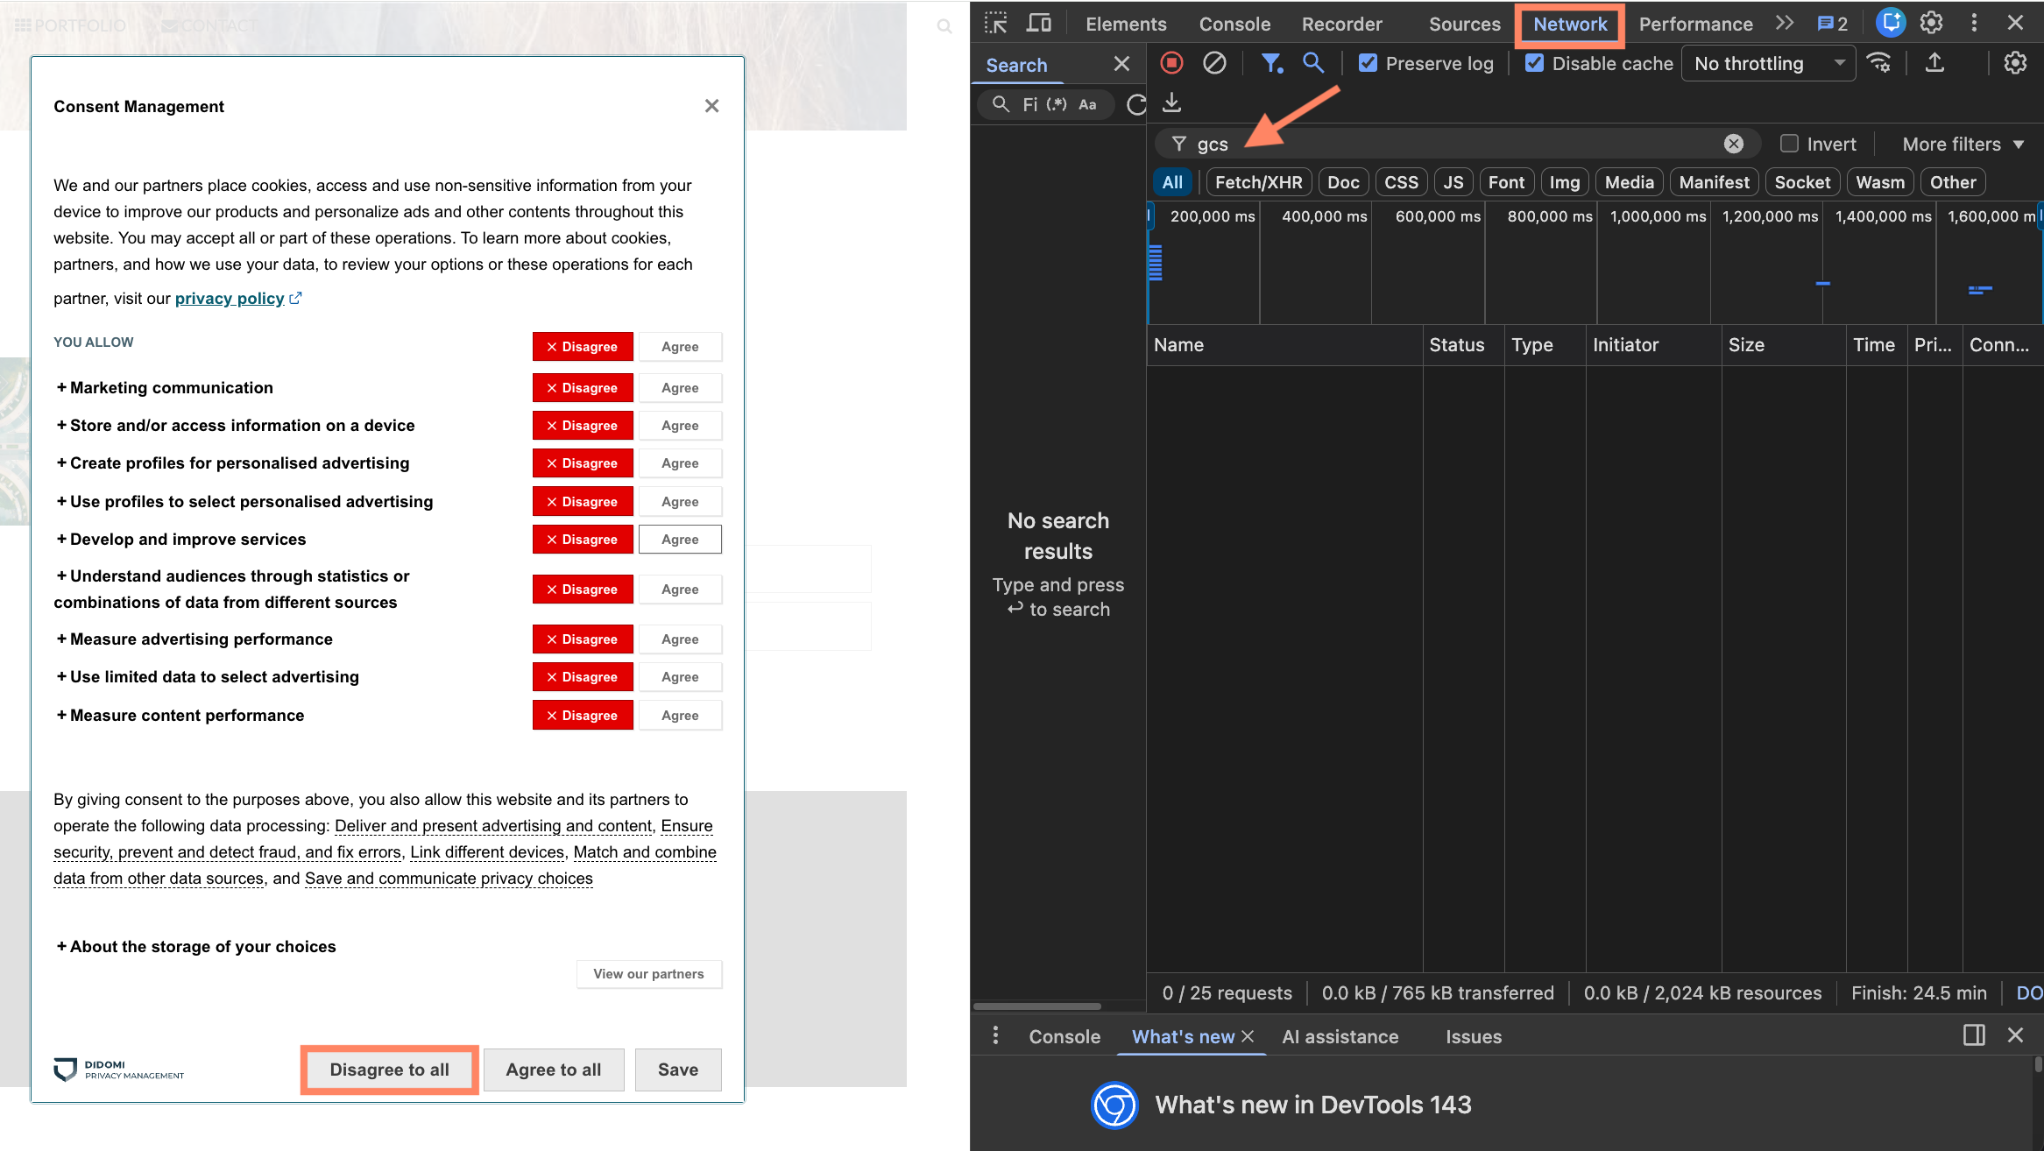Open the privacy policy link
This screenshot has width=2044, height=1151.
coord(230,299)
